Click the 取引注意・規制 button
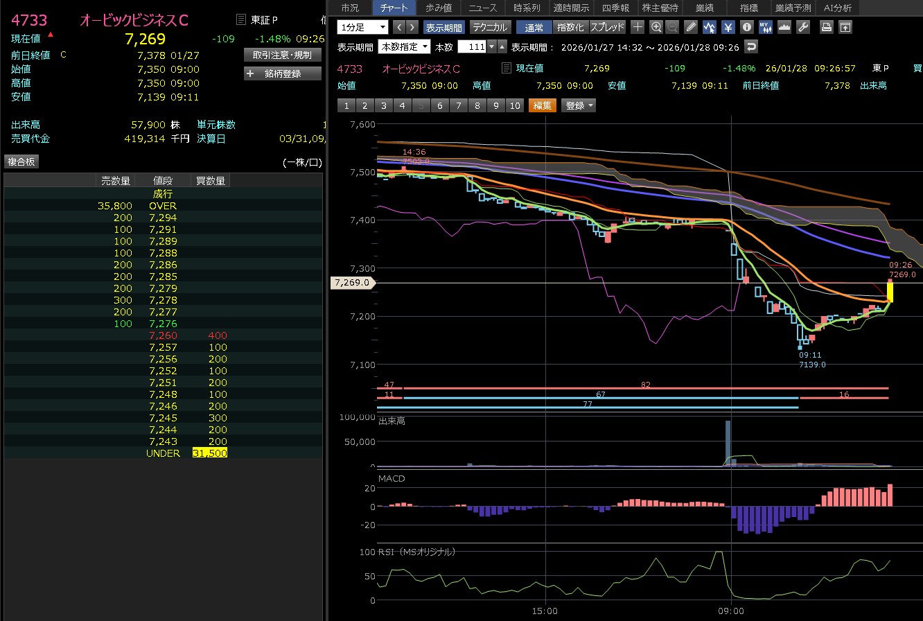923x621 pixels. point(283,55)
